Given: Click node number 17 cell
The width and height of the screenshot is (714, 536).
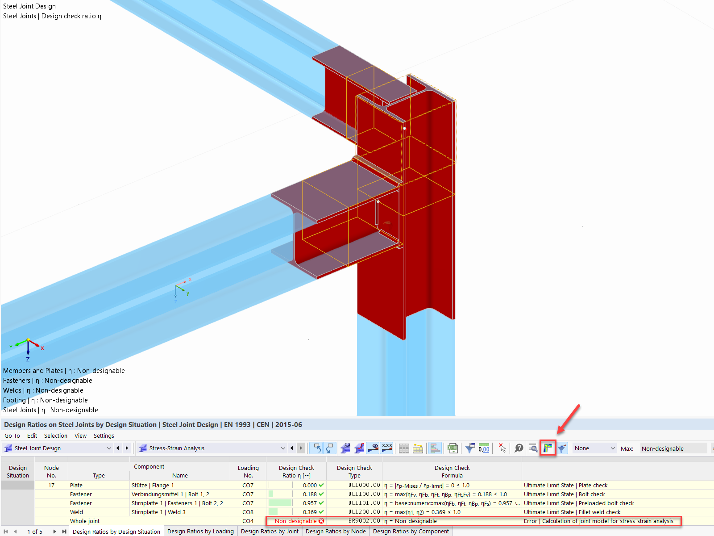Looking at the screenshot, I should click(51, 485).
